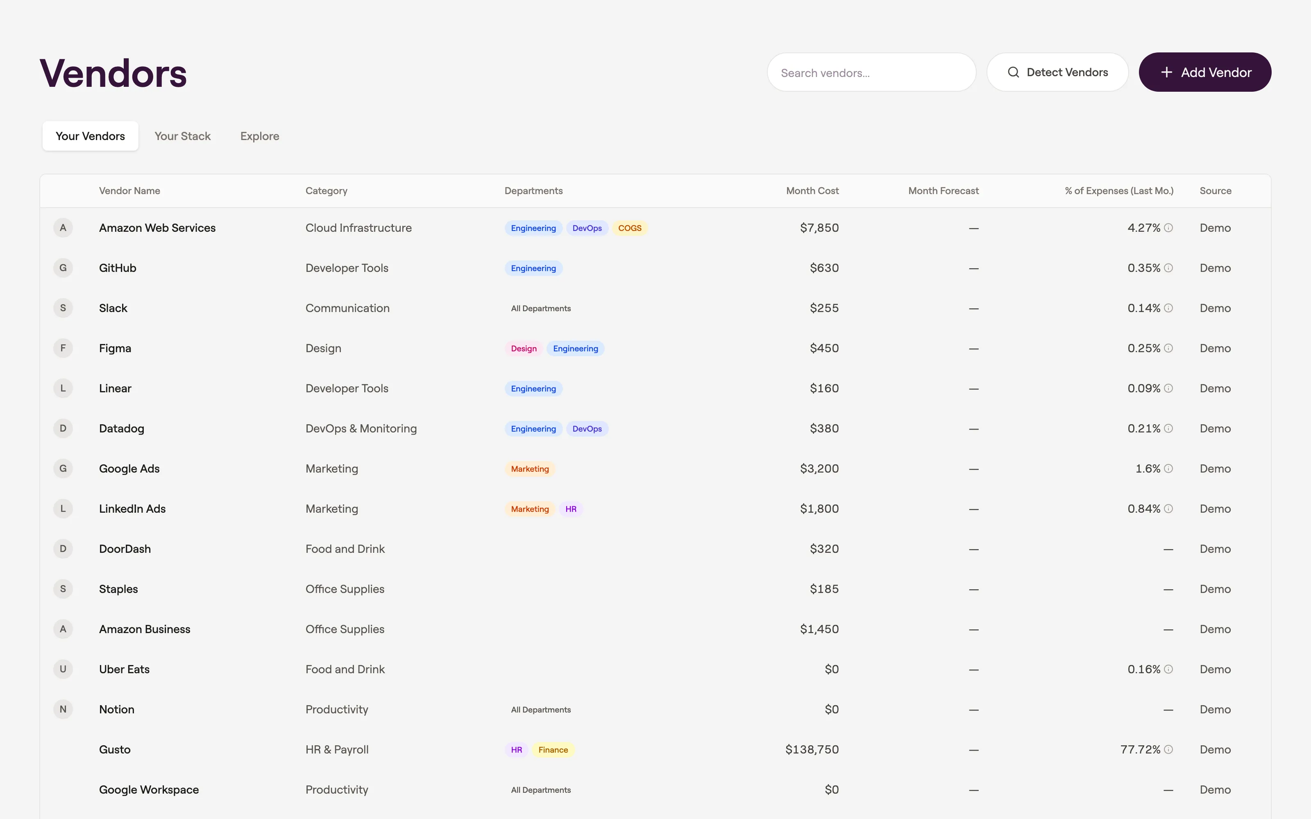Open info icon next to 0.16%
The image size is (1311, 819).
point(1168,669)
